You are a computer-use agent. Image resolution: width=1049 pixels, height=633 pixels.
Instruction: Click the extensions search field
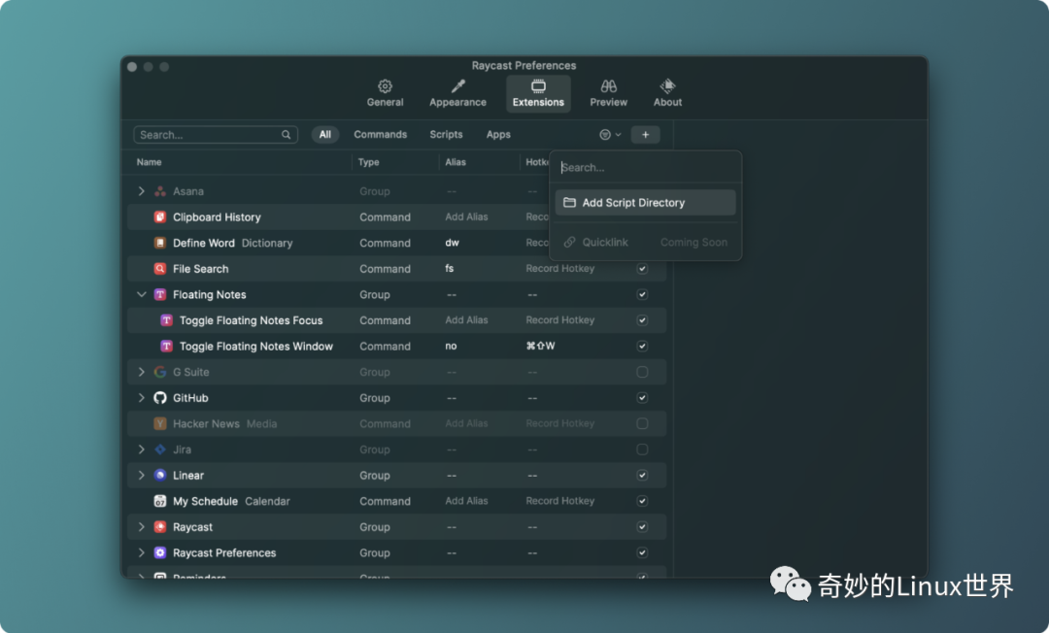tap(216, 134)
